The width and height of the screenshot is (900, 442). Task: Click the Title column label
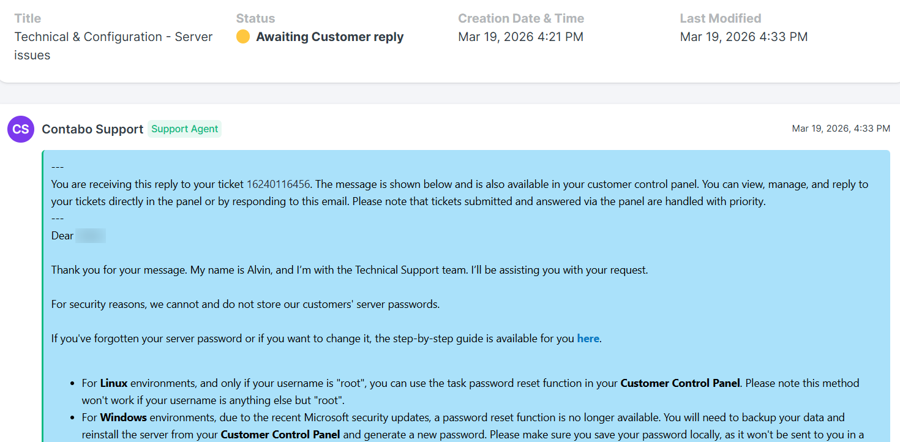coord(28,18)
